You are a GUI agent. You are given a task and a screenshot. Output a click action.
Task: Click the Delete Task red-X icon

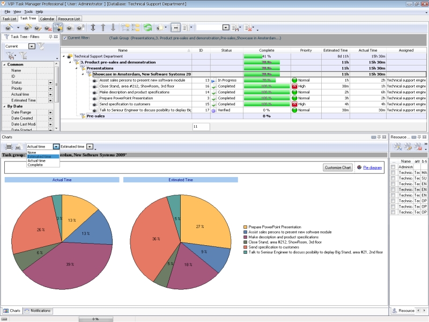point(48,27)
